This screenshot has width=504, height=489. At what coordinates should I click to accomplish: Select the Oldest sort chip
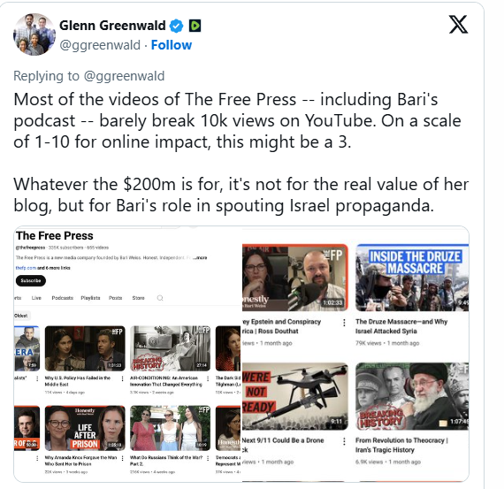21,316
